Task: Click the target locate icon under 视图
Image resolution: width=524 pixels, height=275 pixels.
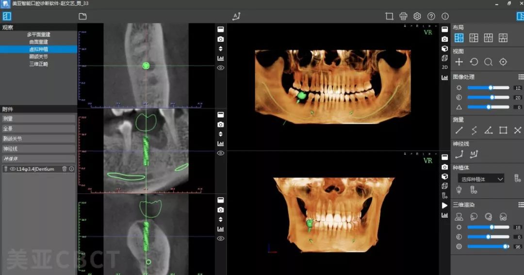Action: [x=503, y=62]
